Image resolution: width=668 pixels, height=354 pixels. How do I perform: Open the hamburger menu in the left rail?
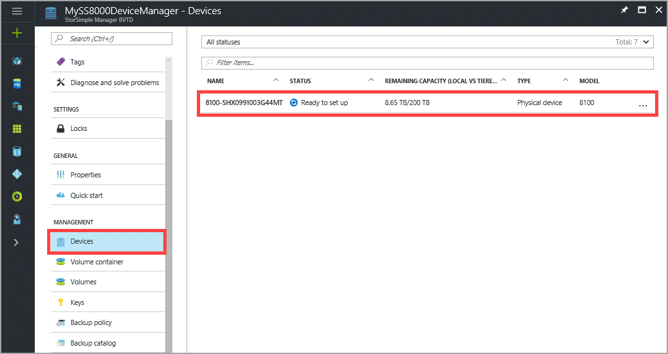[x=17, y=11]
